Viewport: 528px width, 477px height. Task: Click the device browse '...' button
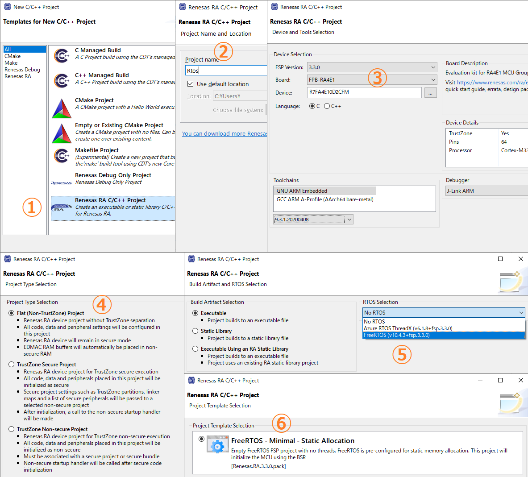[x=430, y=92]
